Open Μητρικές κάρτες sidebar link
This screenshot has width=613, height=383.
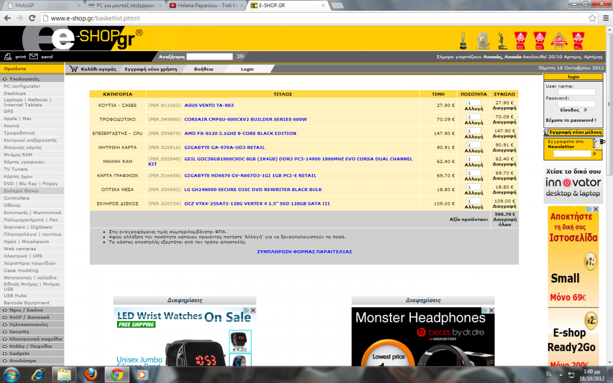[x=22, y=147]
